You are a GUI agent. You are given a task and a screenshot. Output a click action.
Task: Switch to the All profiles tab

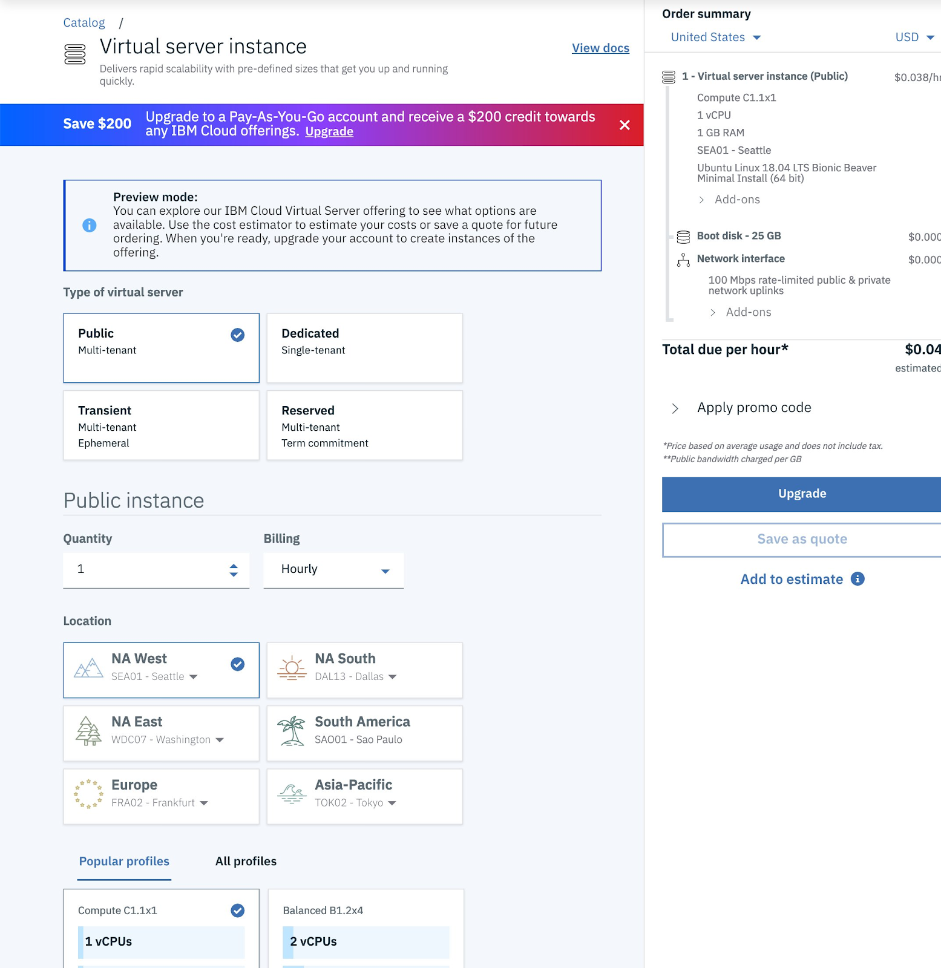(246, 862)
